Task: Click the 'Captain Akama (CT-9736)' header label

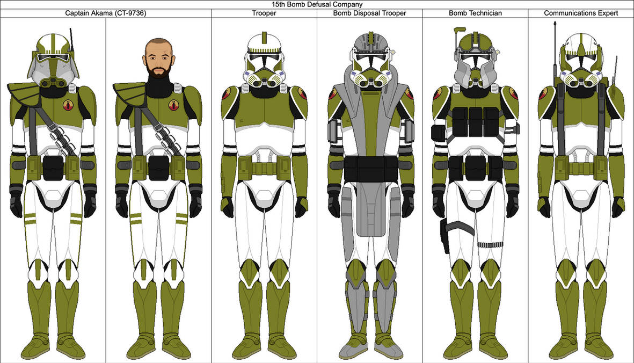Action: [106, 13]
